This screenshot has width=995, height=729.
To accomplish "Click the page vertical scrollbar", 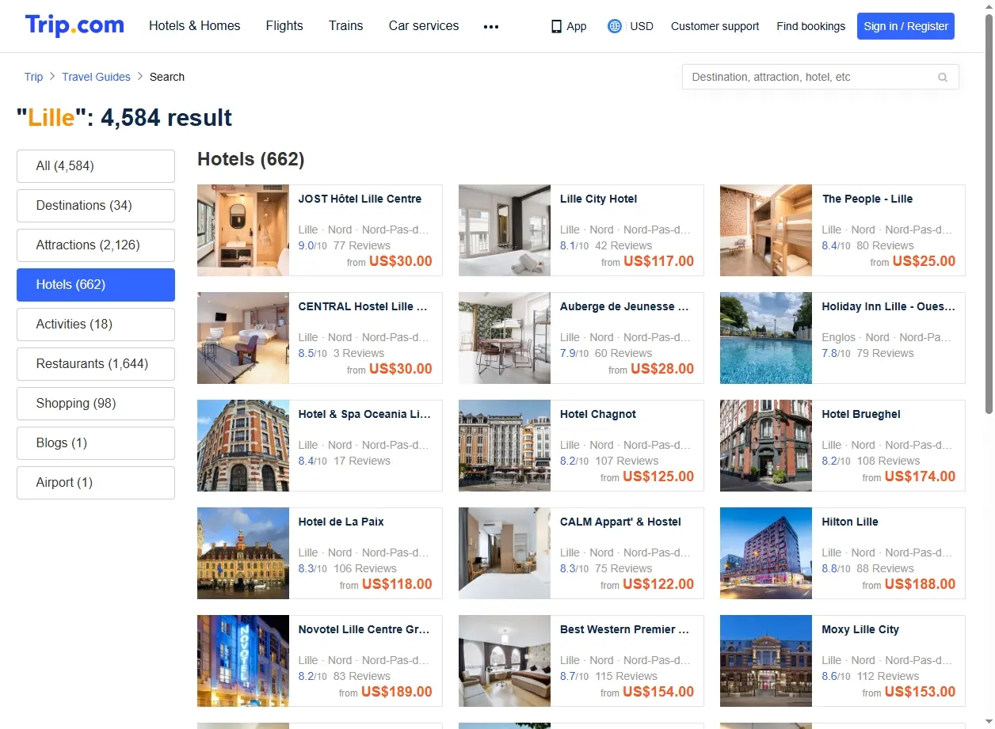I will [989, 214].
